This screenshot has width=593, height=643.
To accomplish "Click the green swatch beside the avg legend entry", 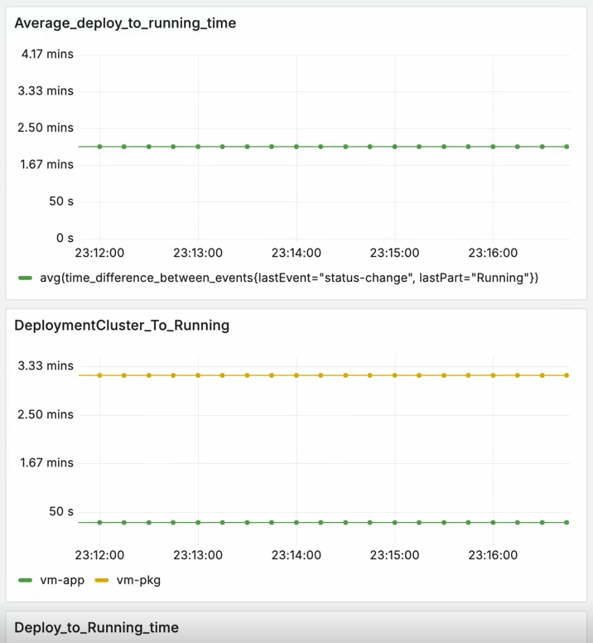I will pyautogui.click(x=26, y=278).
